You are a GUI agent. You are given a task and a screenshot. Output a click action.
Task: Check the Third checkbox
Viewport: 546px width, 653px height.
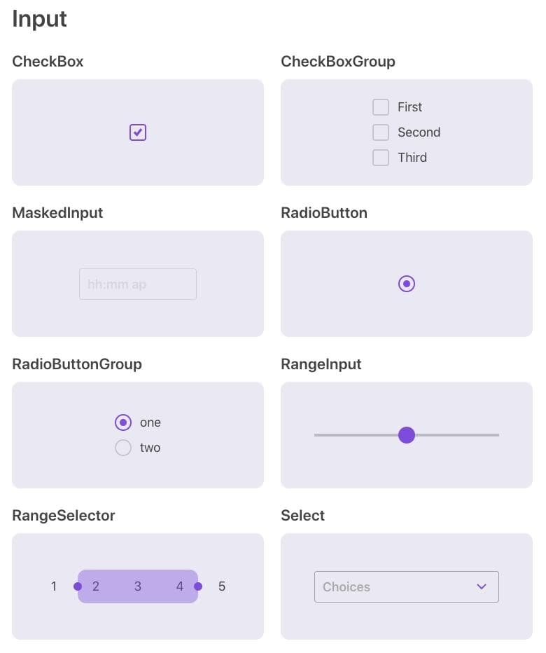pos(381,158)
